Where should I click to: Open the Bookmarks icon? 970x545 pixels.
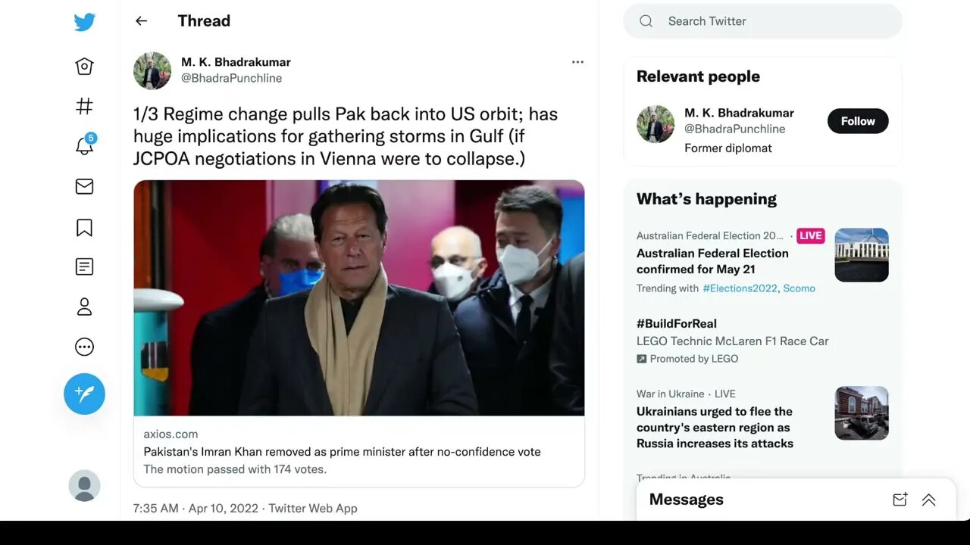(x=84, y=227)
